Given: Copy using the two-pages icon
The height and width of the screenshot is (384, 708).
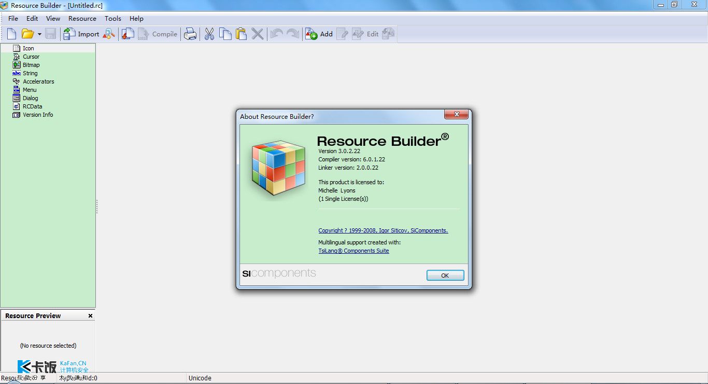Looking at the screenshot, I should coord(225,34).
